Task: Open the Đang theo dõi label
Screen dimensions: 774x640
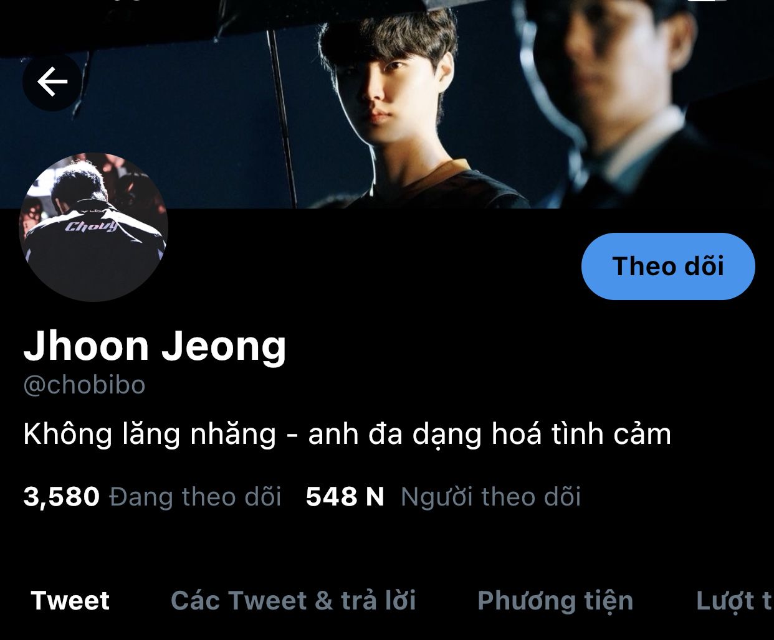Action: click(196, 497)
